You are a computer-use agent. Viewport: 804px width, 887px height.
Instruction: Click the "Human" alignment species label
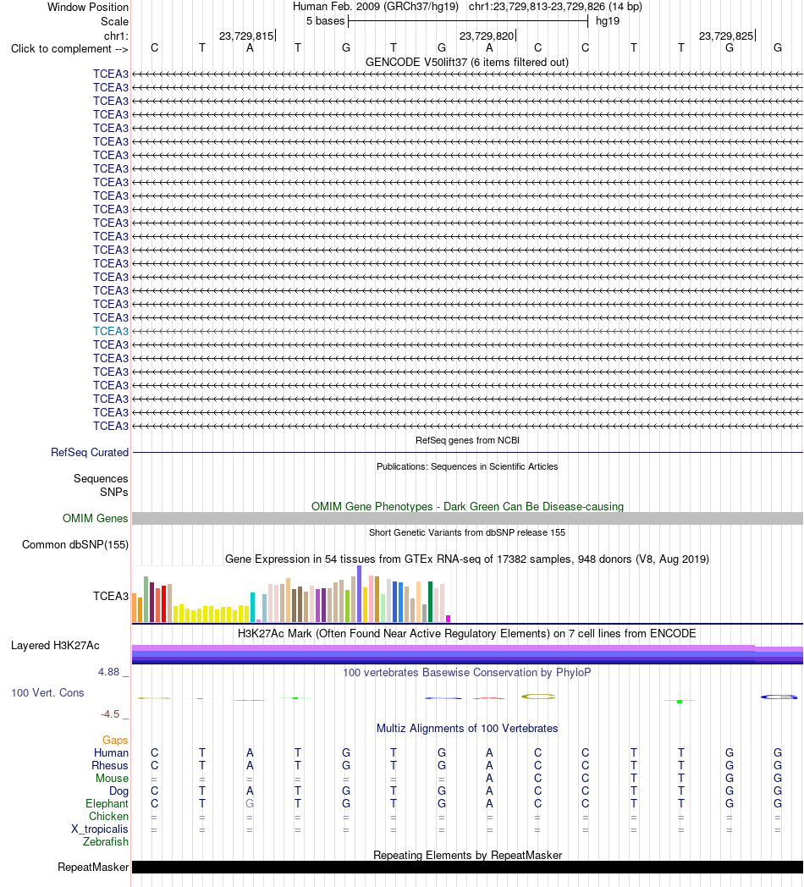(112, 753)
